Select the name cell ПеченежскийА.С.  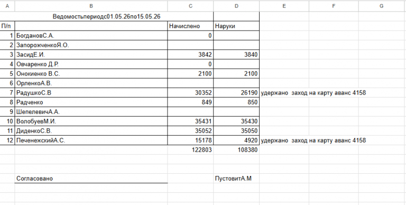(x=91, y=141)
